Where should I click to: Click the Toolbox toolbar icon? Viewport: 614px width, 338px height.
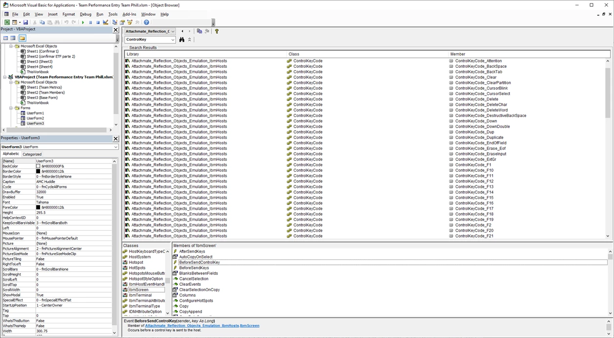point(137,22)
